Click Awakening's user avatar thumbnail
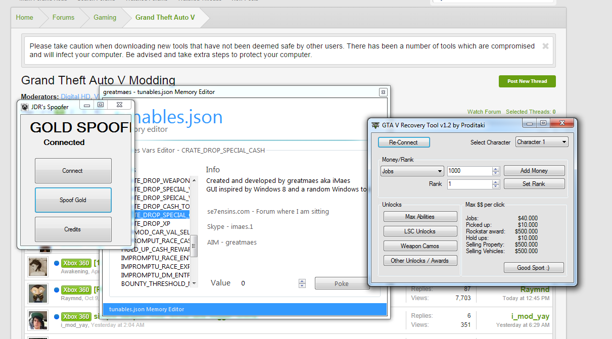Viewport: 612px width, 339px height. coord(38,266)
